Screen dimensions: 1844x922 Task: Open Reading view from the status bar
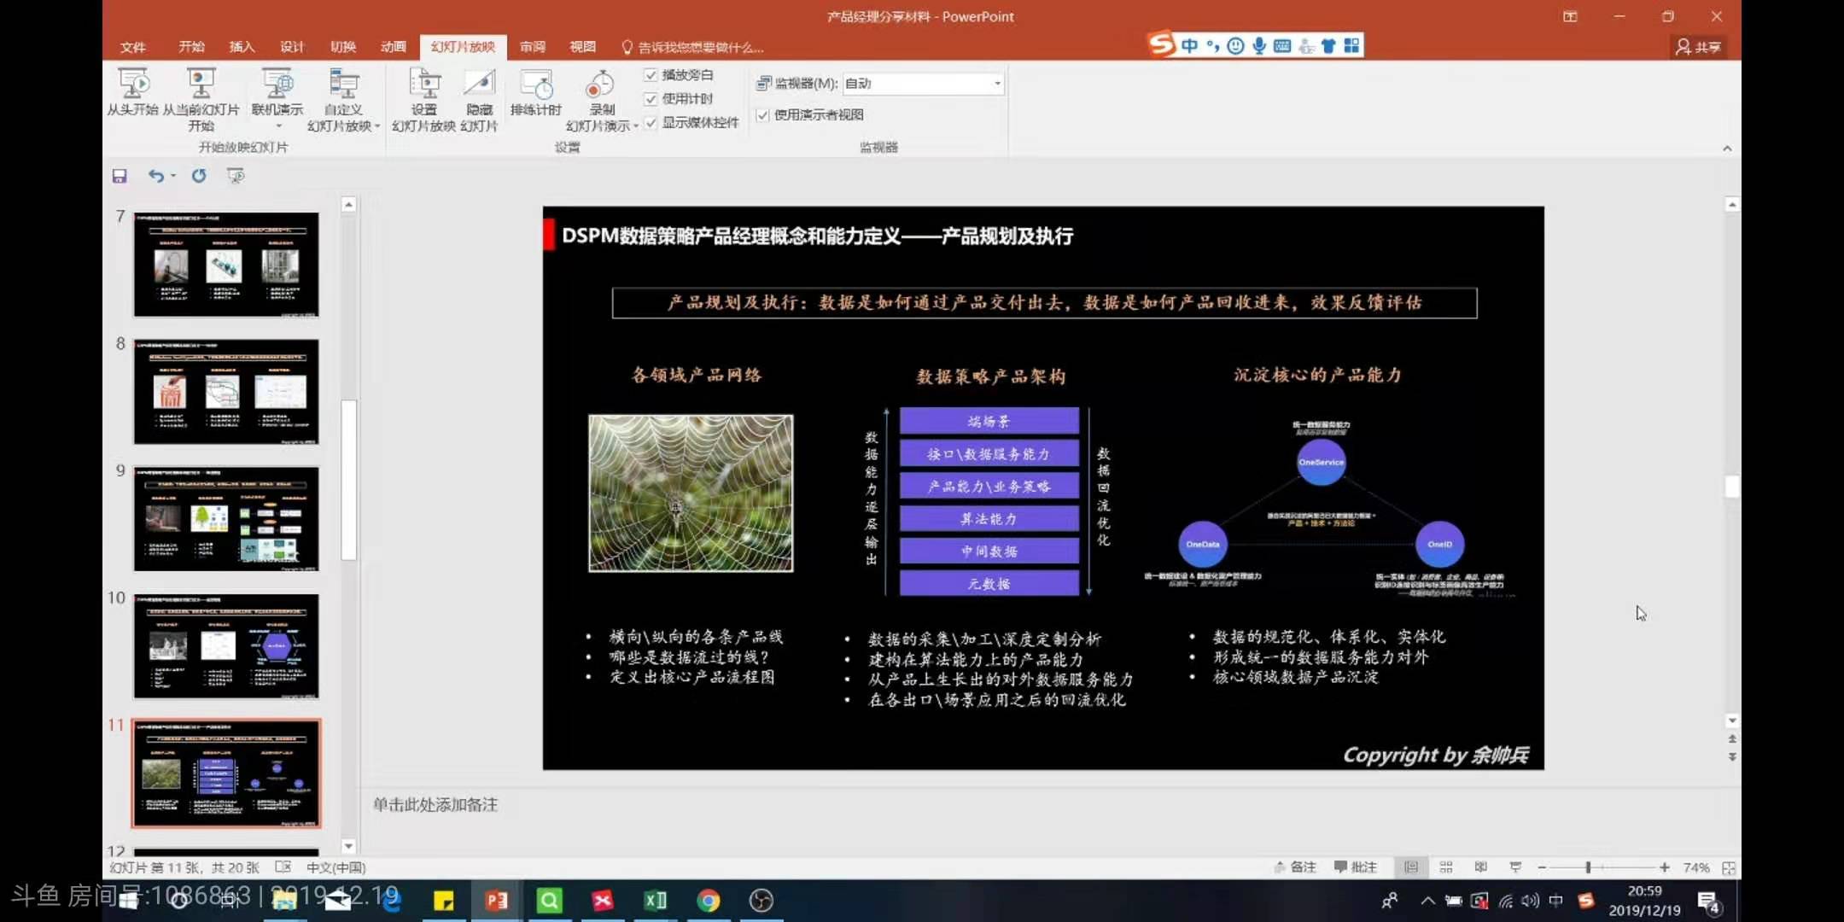point(1482,867)
